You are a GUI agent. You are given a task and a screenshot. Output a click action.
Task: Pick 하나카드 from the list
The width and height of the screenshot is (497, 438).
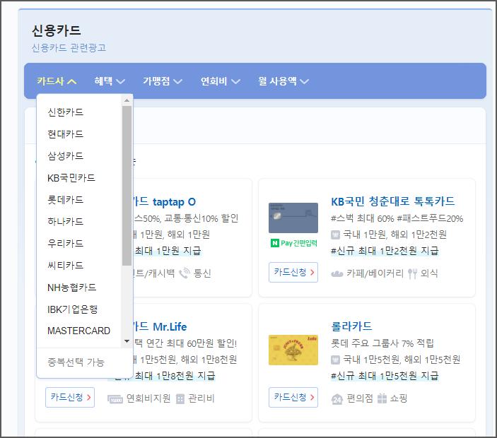[x=65, y=221]
